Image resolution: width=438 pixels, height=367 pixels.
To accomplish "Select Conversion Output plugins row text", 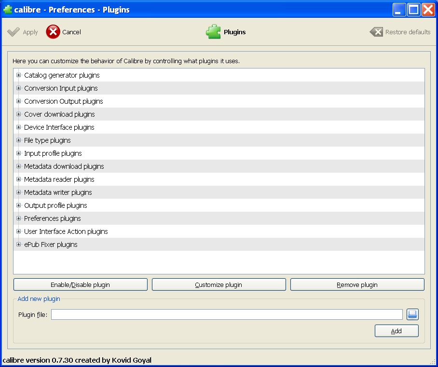I will 63,101.
